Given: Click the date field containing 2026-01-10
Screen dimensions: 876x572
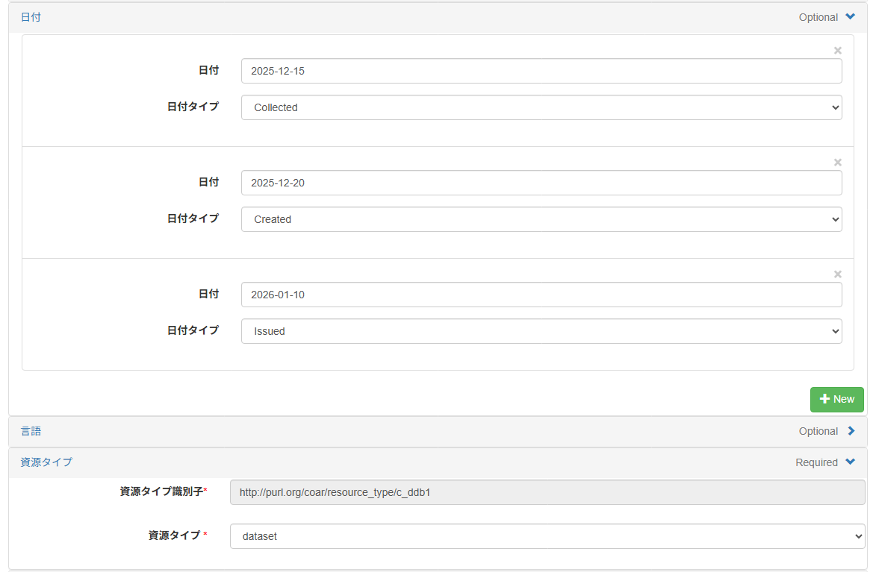Looking at the screenshot, I should (x=541, y=295).
